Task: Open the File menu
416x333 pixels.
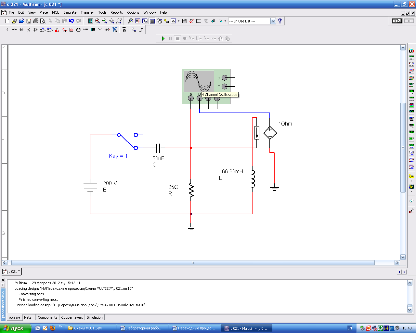Action: (x=11, y=12)
